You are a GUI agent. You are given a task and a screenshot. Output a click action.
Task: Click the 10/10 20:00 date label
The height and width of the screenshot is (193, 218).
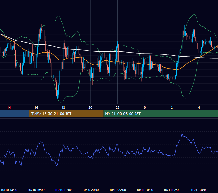[x=90, y=190]
